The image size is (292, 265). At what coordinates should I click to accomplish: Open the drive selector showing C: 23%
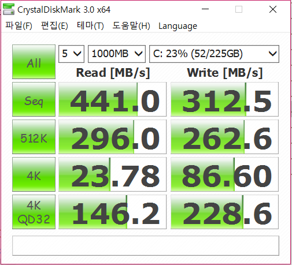click(214, 54)
